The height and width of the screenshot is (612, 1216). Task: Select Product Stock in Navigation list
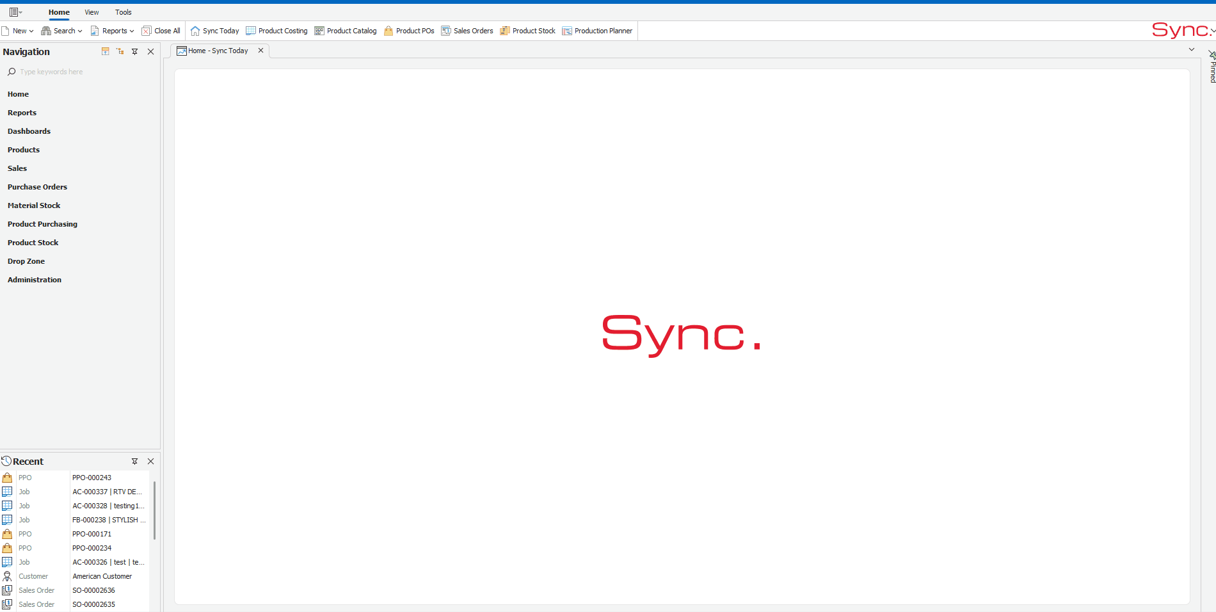(x=33, y=243)
